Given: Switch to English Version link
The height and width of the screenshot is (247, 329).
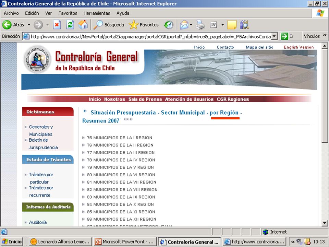Looking at the screenshot, I should 298,47.
